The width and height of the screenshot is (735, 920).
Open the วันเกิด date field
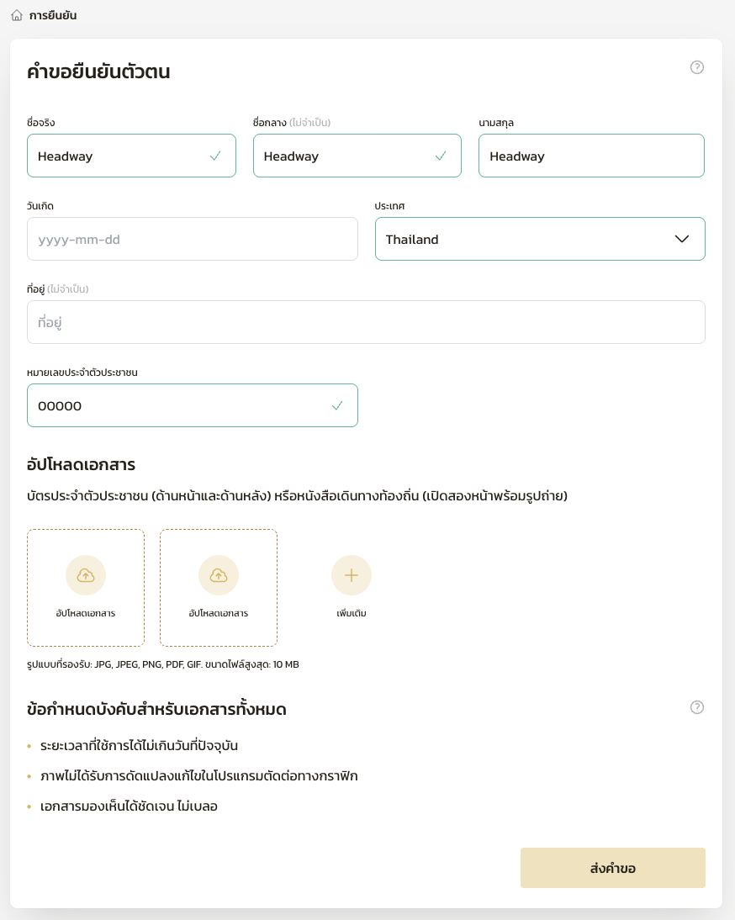[192, 239]
